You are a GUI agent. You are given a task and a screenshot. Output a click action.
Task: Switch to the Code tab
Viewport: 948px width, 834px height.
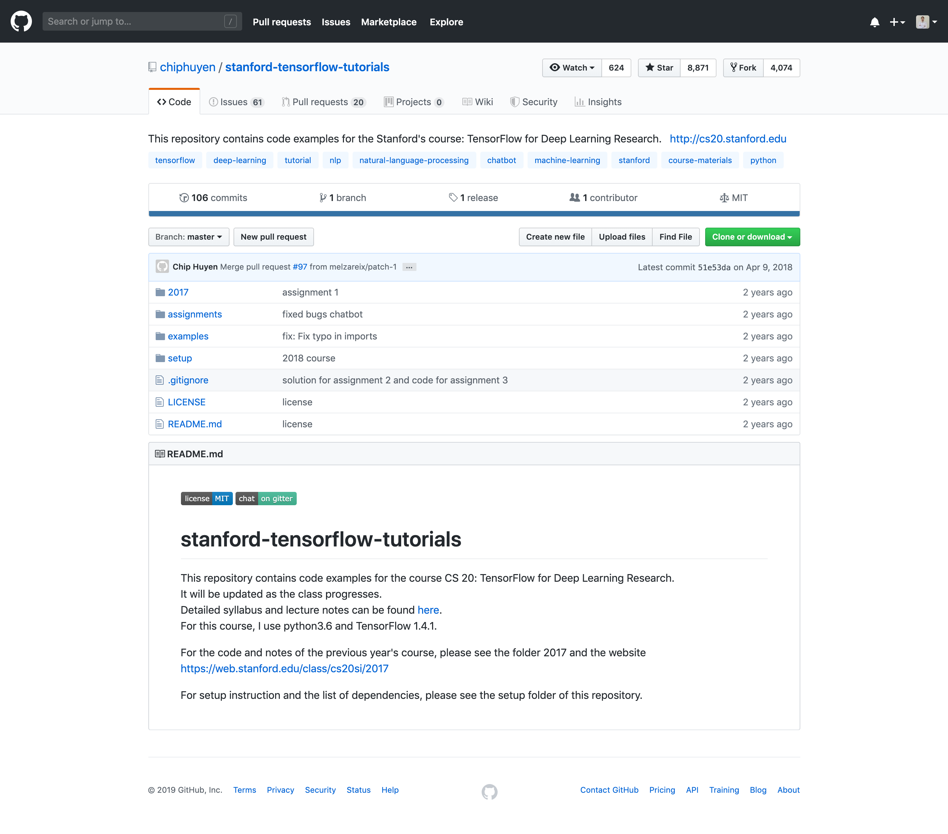(x=174, y=102)
